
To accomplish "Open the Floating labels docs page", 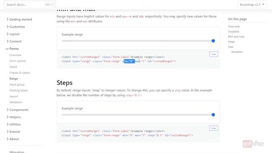I will tap(19, 91).
